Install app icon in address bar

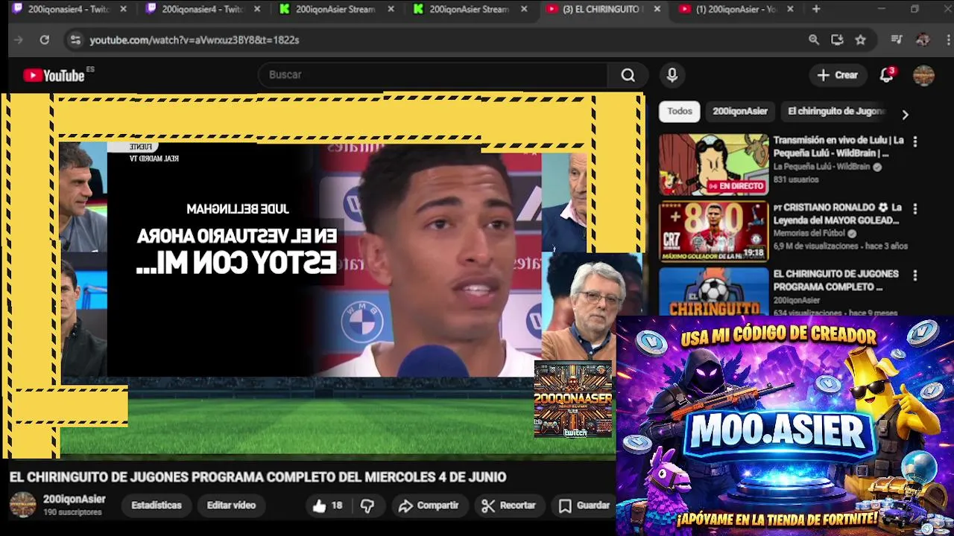(x=837, y=39)
